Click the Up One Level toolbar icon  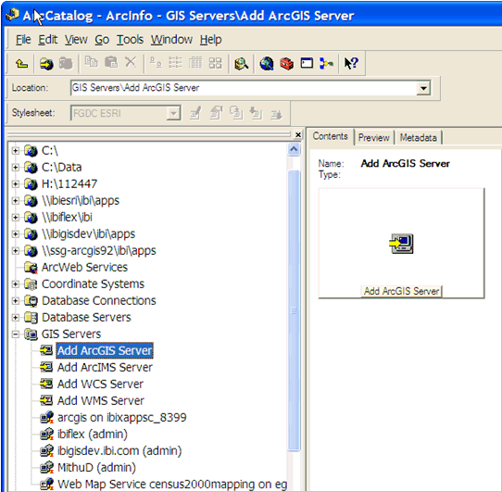[22, 63]
